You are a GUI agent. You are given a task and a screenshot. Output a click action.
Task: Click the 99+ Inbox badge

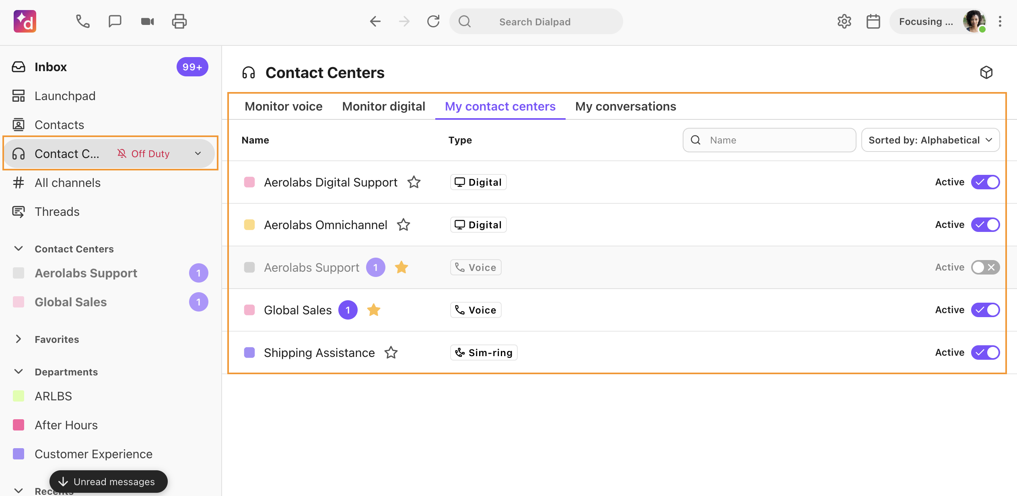pyautogui.click(x=192, y=67)
